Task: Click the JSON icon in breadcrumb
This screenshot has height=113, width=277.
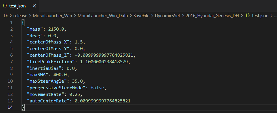Action: [x=248, y=16]
